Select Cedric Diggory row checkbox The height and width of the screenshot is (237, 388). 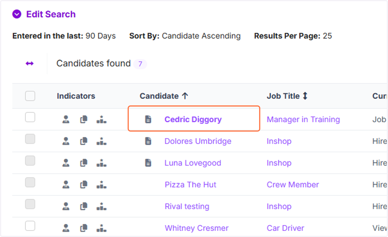30,117
